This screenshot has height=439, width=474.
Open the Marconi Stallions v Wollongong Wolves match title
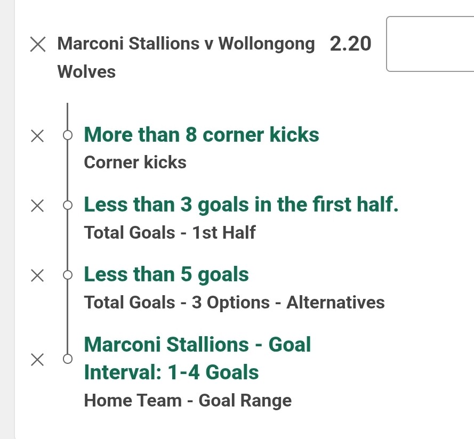click(x=186, y=58)
